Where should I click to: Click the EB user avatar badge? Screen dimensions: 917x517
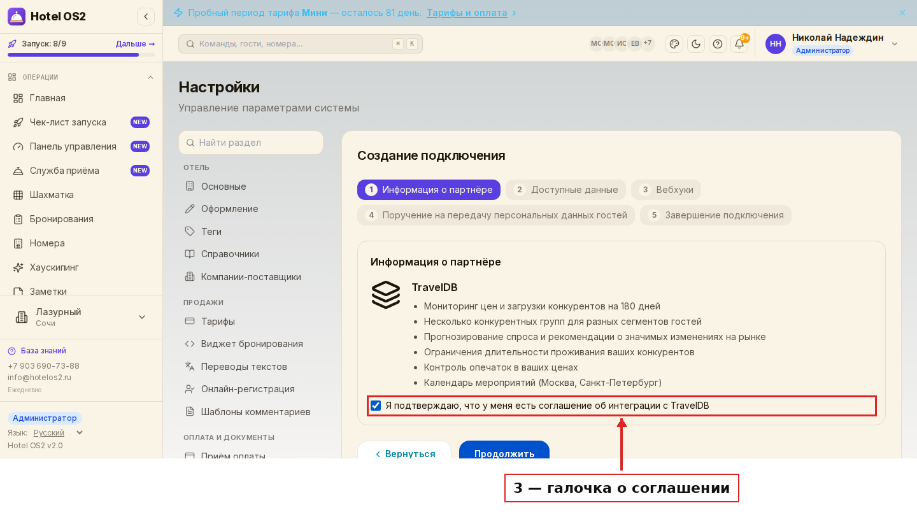coord(635,44)
